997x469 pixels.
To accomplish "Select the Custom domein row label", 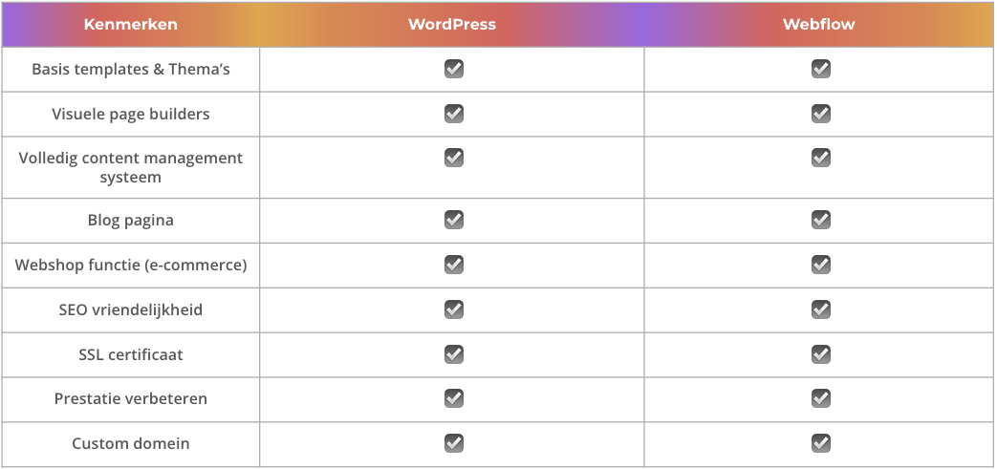I will tap(130, 443).
